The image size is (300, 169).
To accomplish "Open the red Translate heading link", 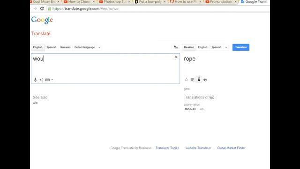I will point(41,33).
